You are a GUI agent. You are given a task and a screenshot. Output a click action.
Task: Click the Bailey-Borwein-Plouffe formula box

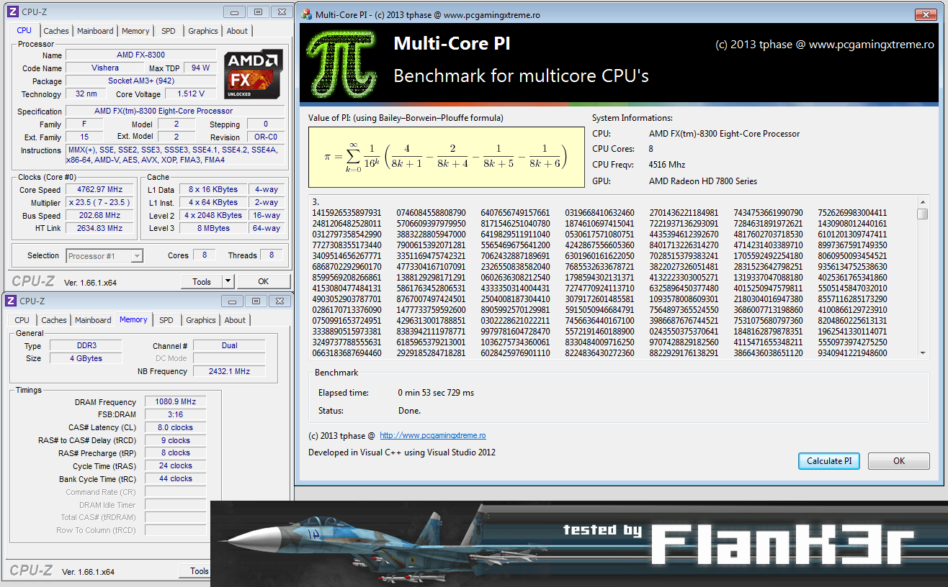point(446,158)
